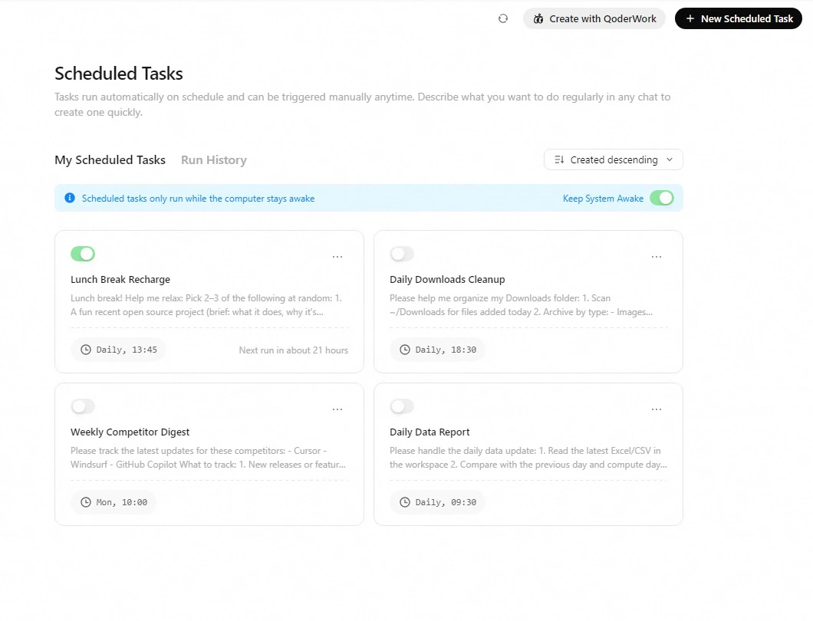Image resolution: width=813 pixels, height=621 pixels.
Task: Open the ellipsis menu on Daily Data Report
Action: pos(656,409)
